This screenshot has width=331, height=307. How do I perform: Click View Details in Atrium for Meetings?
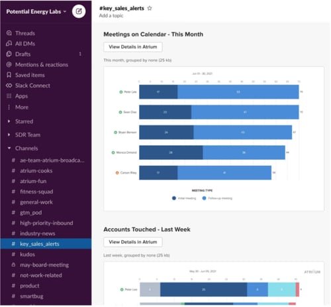(x=133, y=47)
